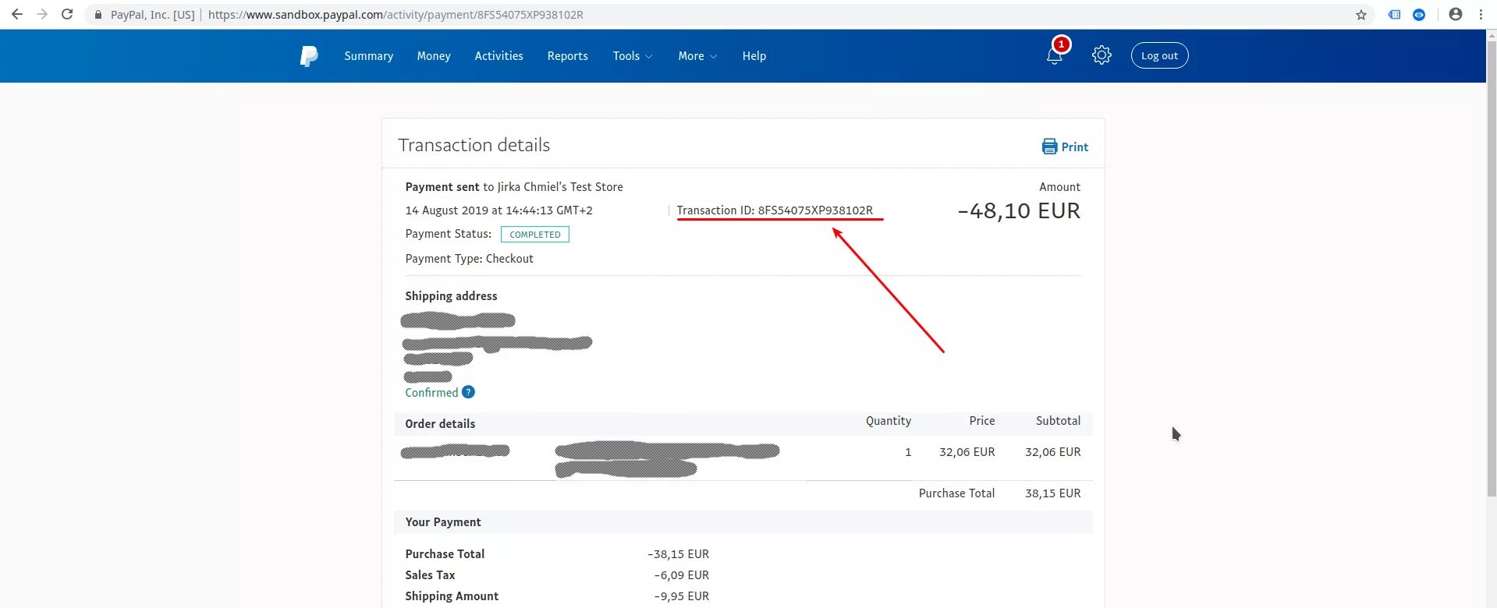The width and height of the screenshot is (1497, 608).
Task: Click the -38,15 EUR payment purchase total
Action: (679, 554)
